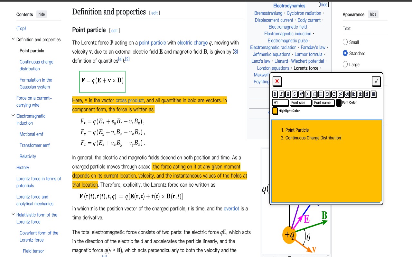Image resolution: width=412 pixels, height=257 pixels.
Task: Open the H1 heading dropdown
Action: coord(280,102)
